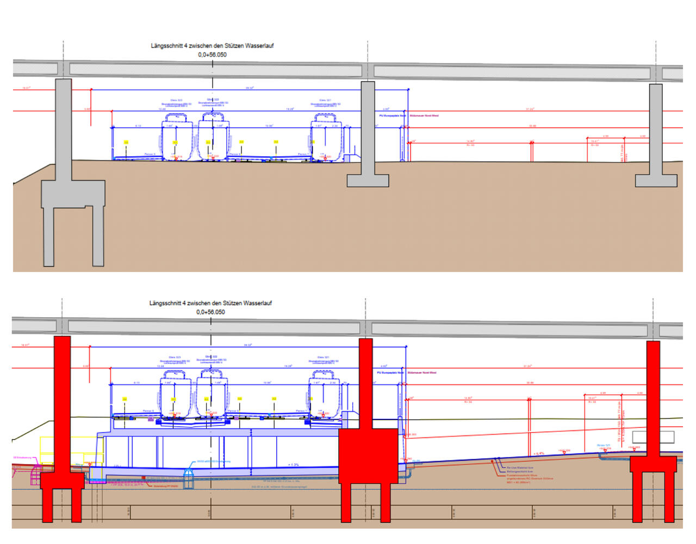The width and height of the screenshot is (696, 544).
Task: Click the 'Re-Use Material' layer note
Action: (520, 468)
